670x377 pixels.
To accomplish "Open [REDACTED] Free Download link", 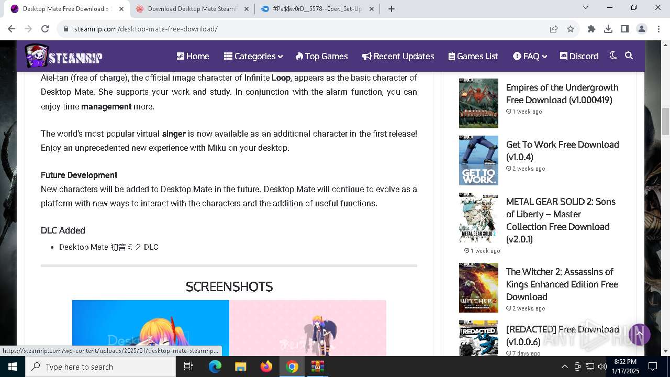I will tap(563, 335).
